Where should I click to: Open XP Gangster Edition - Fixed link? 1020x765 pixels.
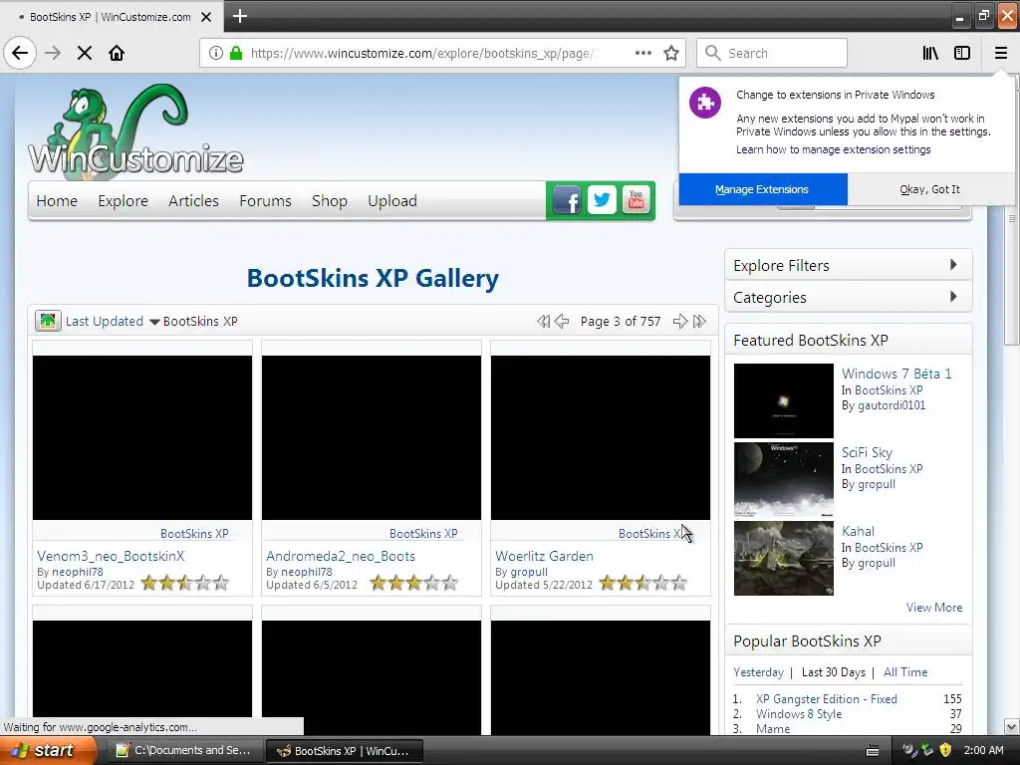tap(826, 698)
